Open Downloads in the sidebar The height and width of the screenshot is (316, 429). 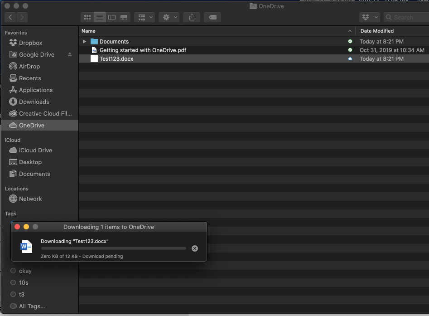tap(34, 102)
